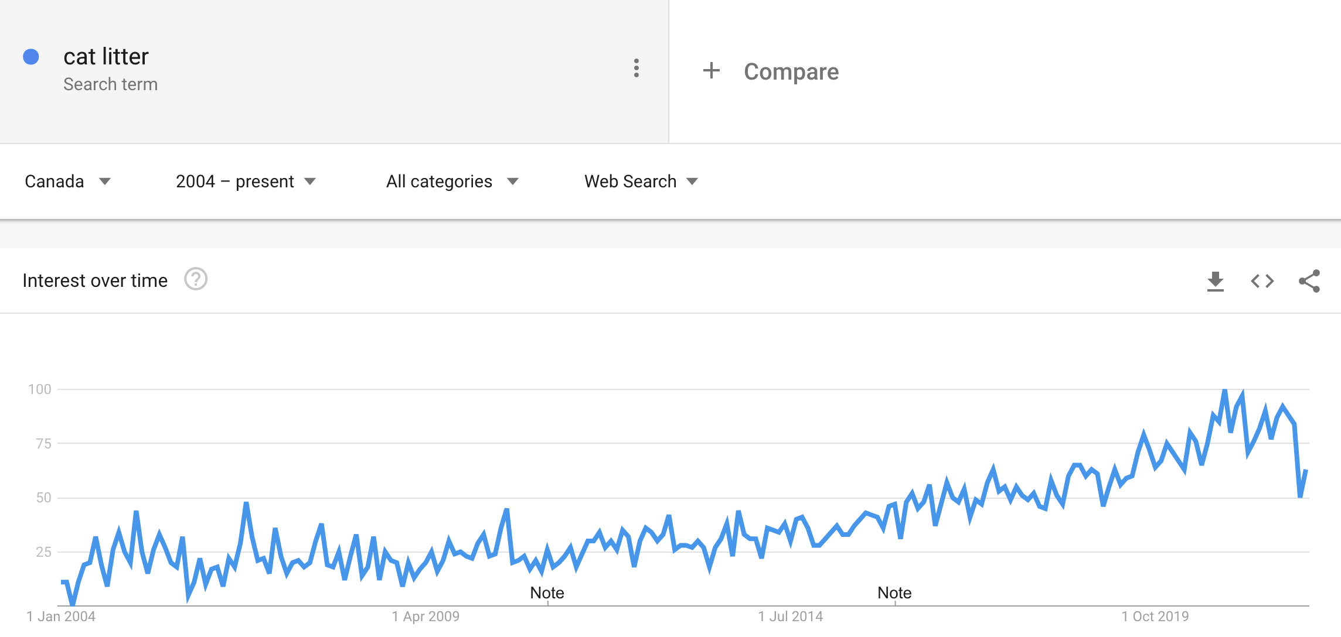Share the Interest over time chart

tap(1309, 281)
